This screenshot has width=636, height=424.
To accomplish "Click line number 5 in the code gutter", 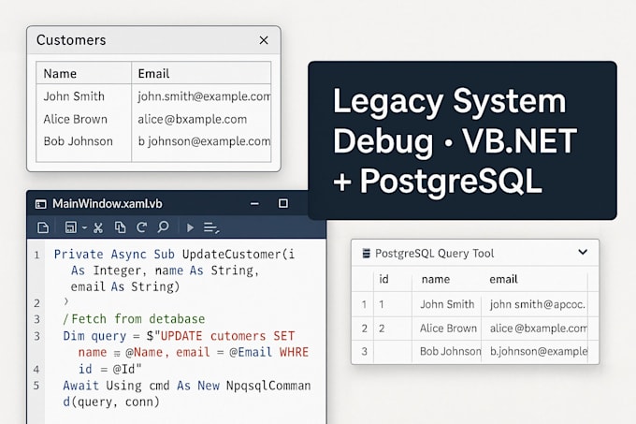I will [x=36, y=386].
